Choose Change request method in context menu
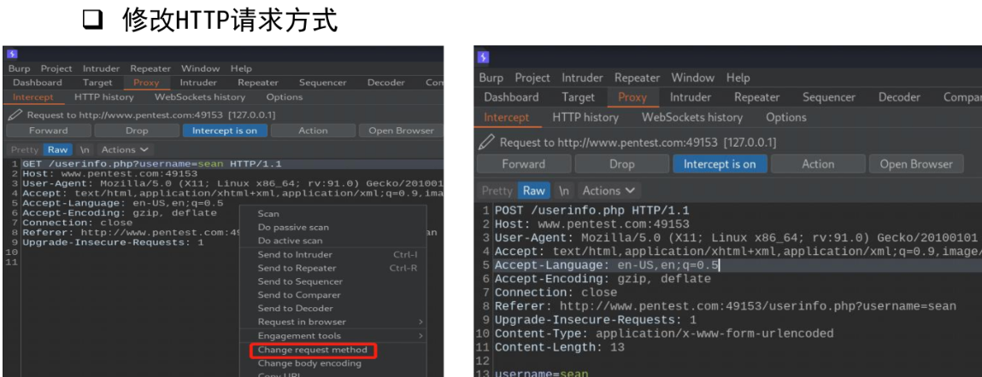This screenshot has height=377, width=982. click(x=312, y=350)
